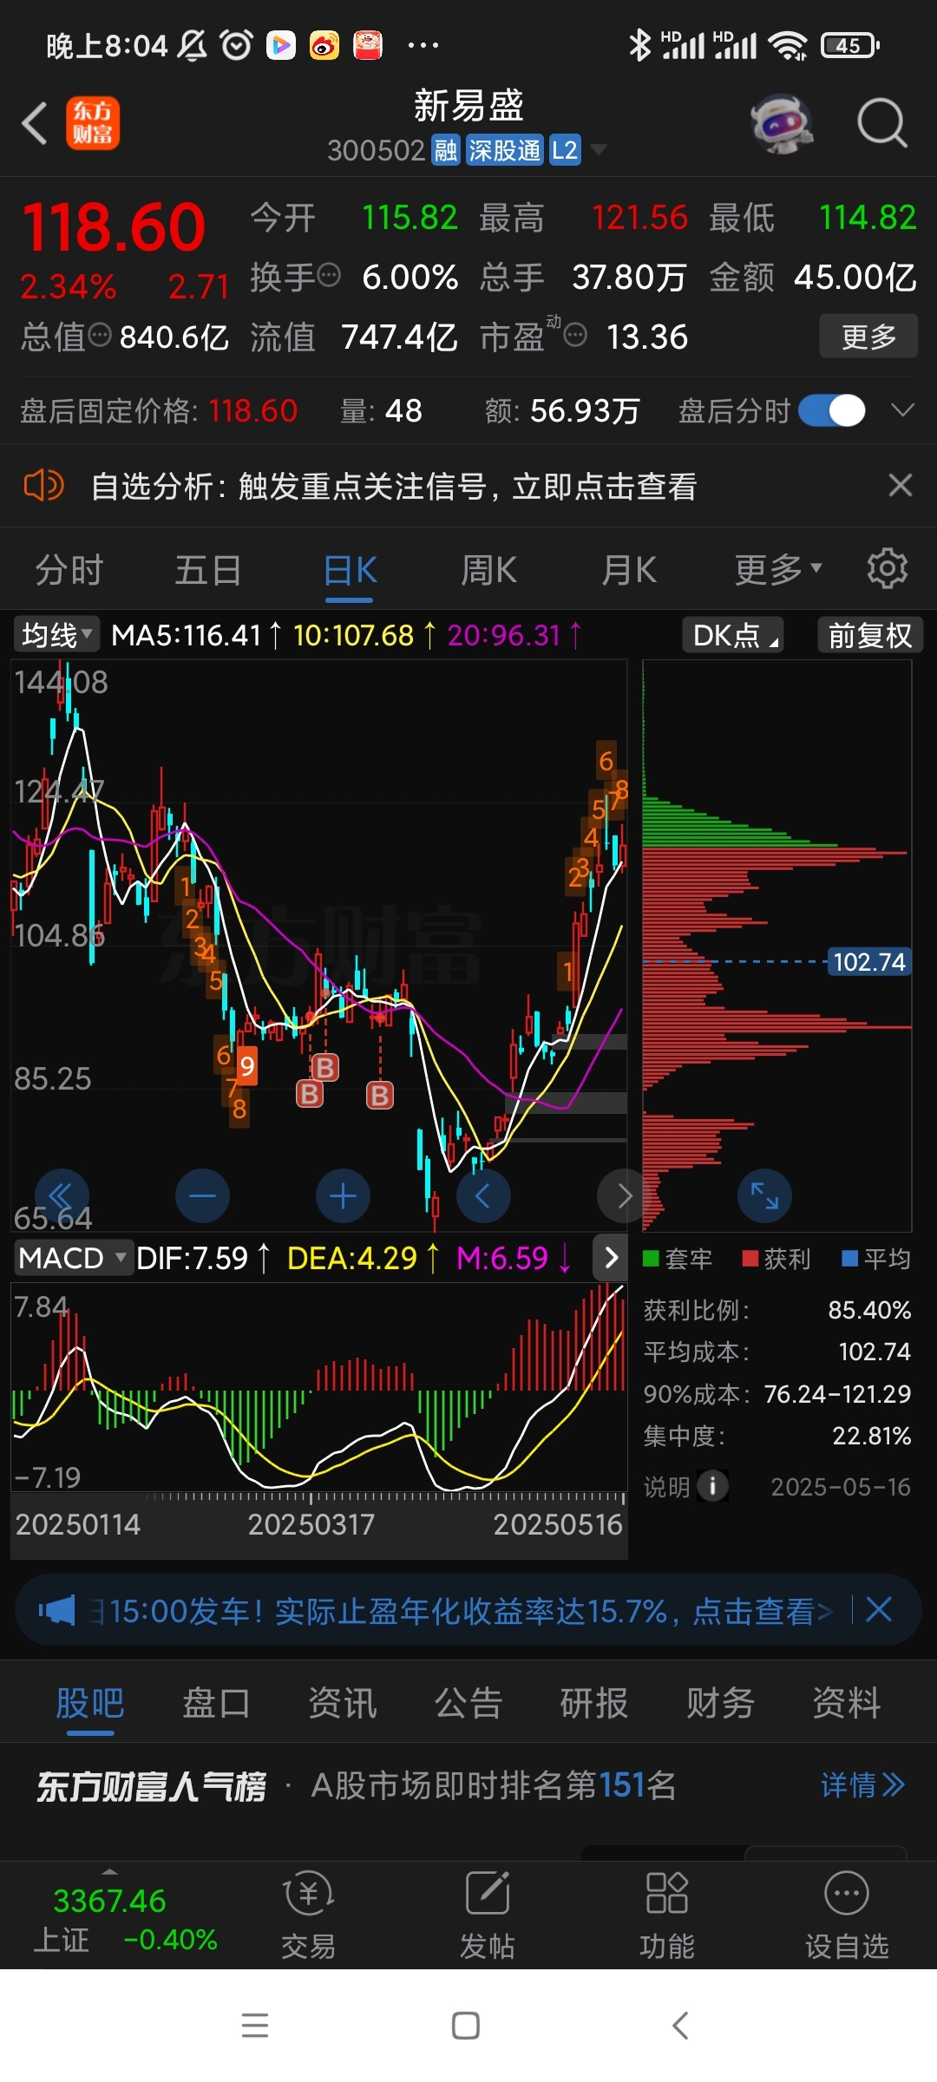
Task: Open chart settings gear
Action: [x=888, y=568]
